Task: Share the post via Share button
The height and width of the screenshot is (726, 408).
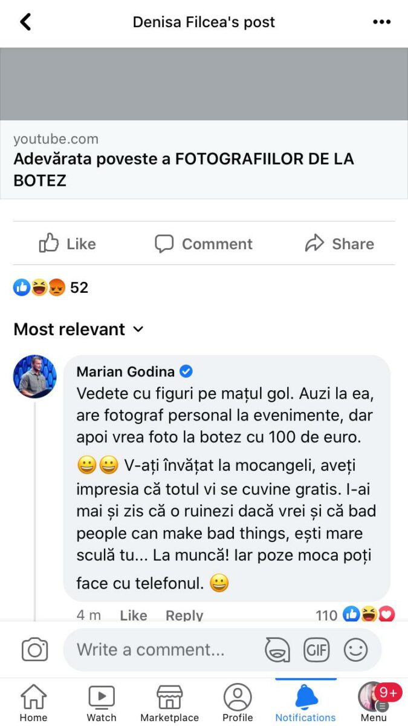Action: pyautogui.click(x=340, y=244)
